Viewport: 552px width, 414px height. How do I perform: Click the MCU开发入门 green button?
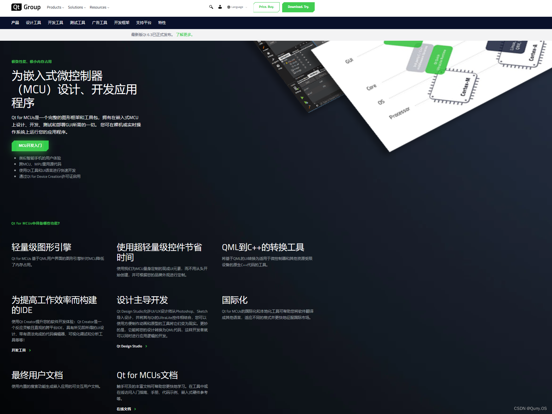click(x=30, y=146)
